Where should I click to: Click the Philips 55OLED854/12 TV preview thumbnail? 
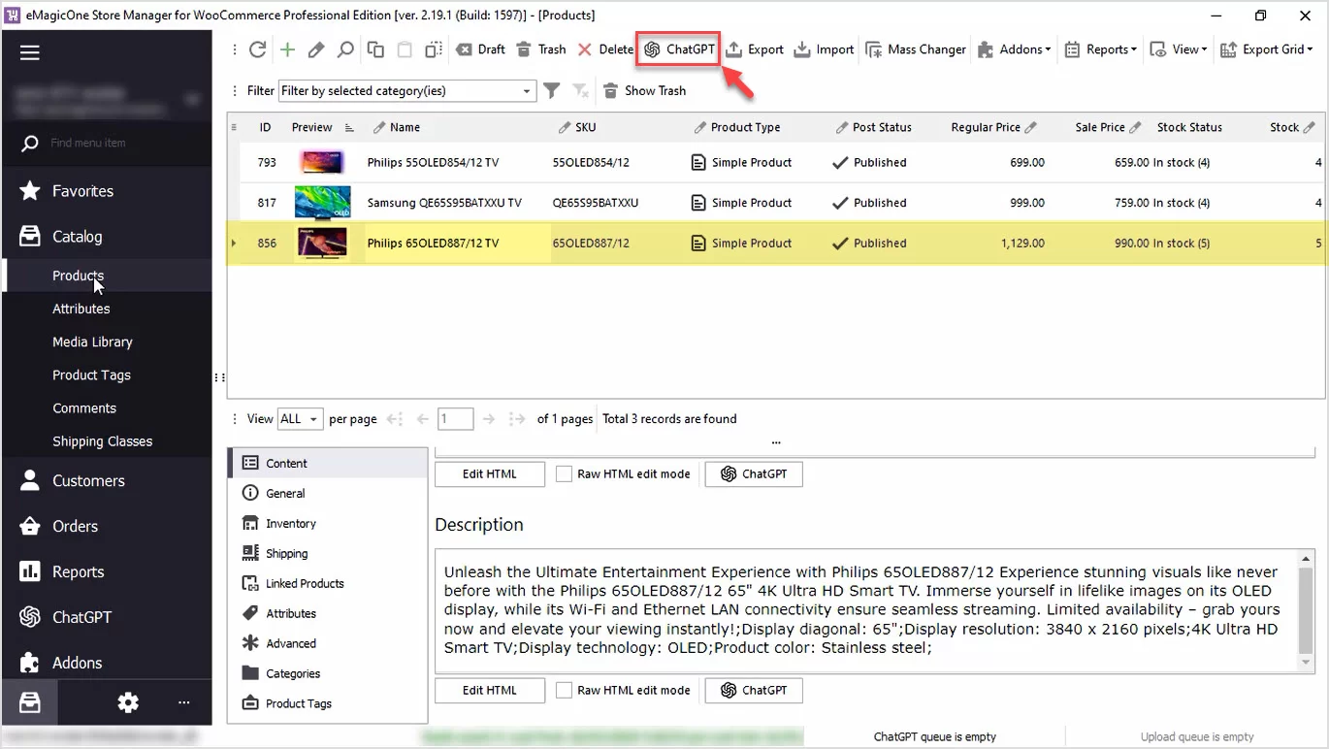pyautogui.click(x=321, y=162)
